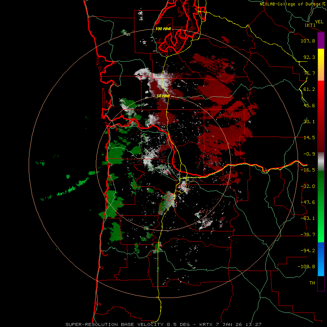327x327 pixels.
Task: Click the -78.7 value on the velocity scale
Action: coord(308,235)
